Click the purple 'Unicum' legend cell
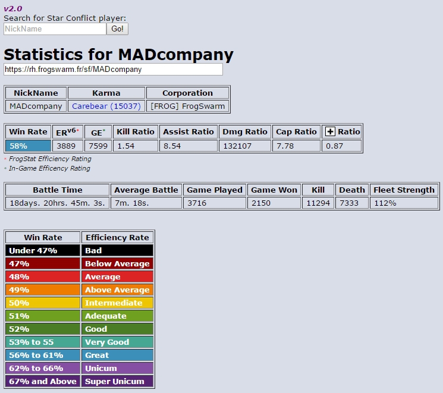The width and height of the screenshot is (443, 393). 117,368
